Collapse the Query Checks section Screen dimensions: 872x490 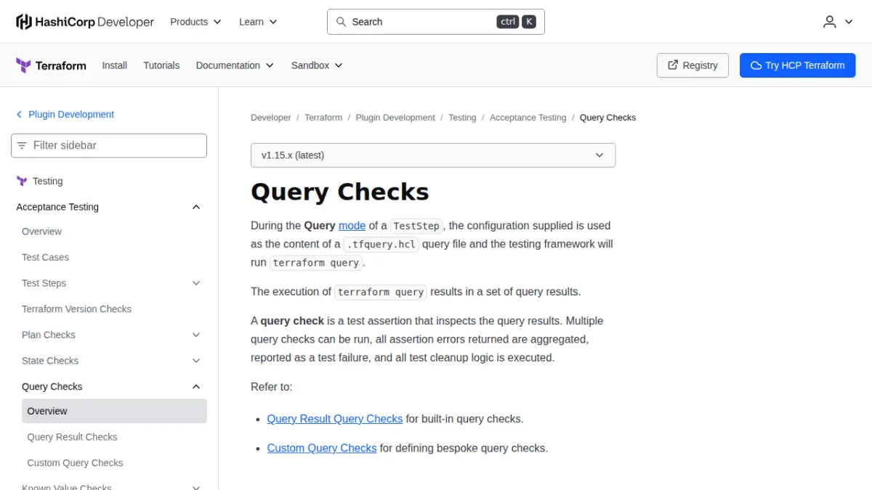[x=196, y=387]
